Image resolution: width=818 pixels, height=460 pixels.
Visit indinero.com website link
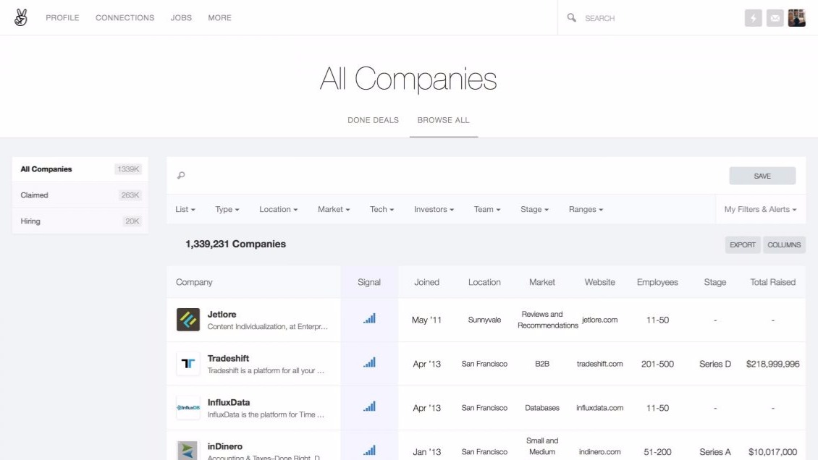pyautogui.click(x=600, y=451)
